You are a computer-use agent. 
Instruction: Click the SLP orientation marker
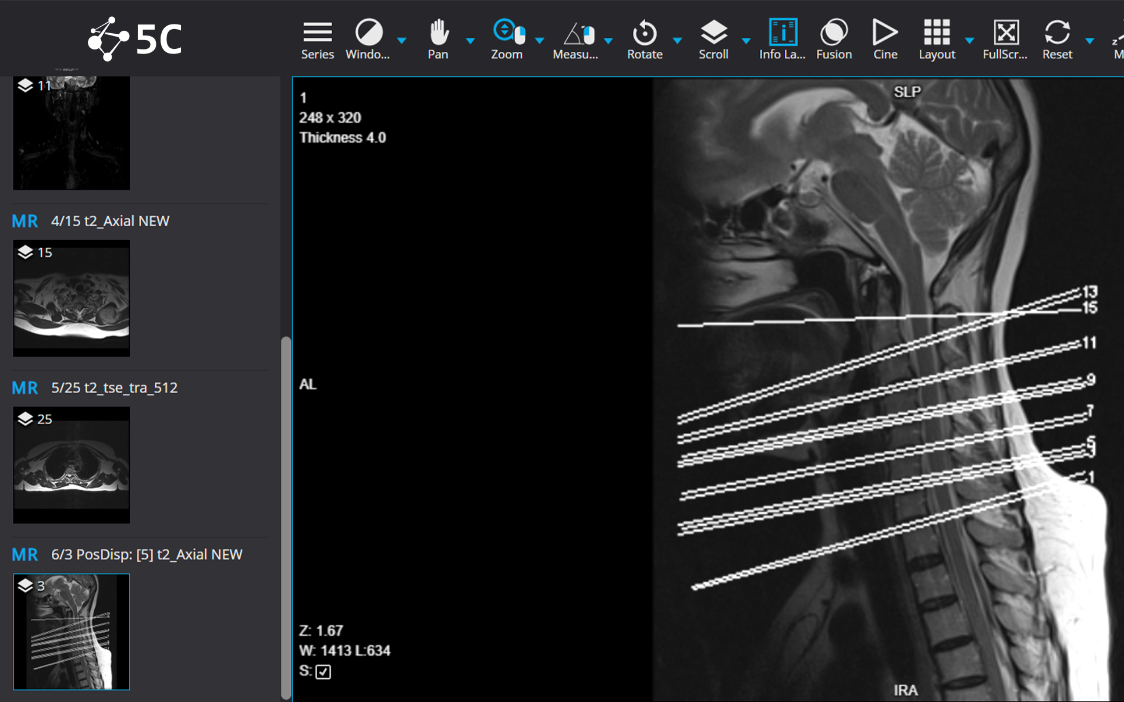pyautogui.click(x=908, y=92)
